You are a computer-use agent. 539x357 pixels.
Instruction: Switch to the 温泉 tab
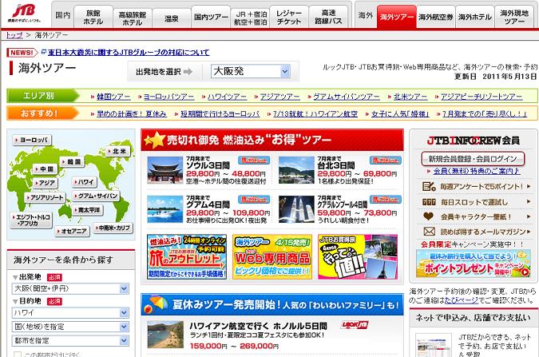tap(172, 18)
